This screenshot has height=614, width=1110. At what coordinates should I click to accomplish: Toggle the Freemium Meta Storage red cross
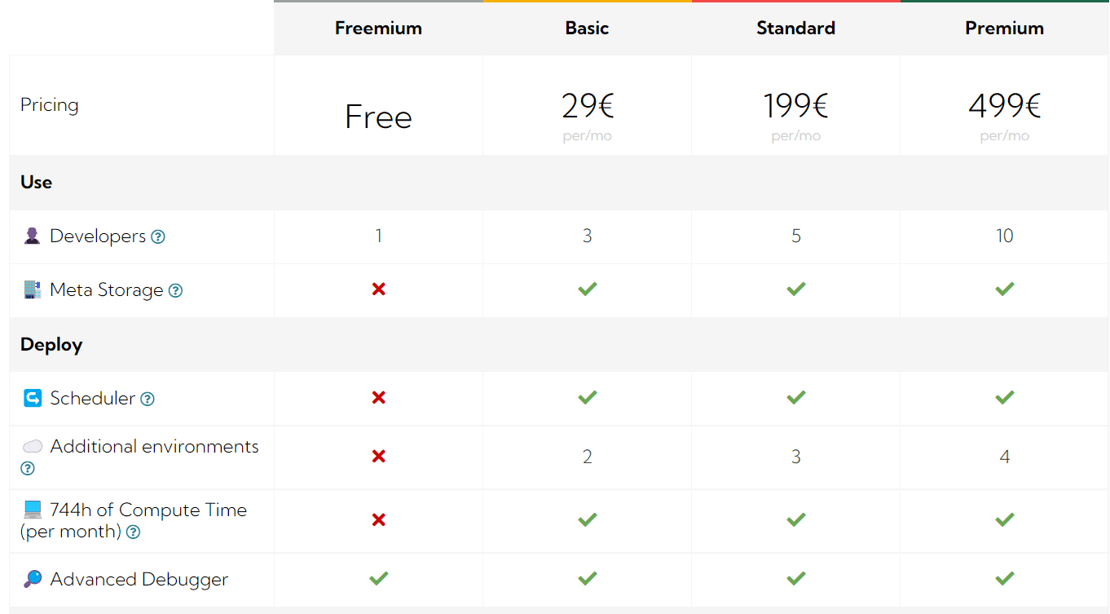coord(378,290)
